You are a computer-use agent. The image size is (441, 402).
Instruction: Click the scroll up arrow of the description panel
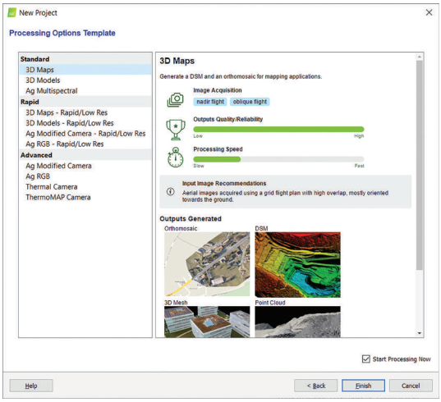point(420,57)
